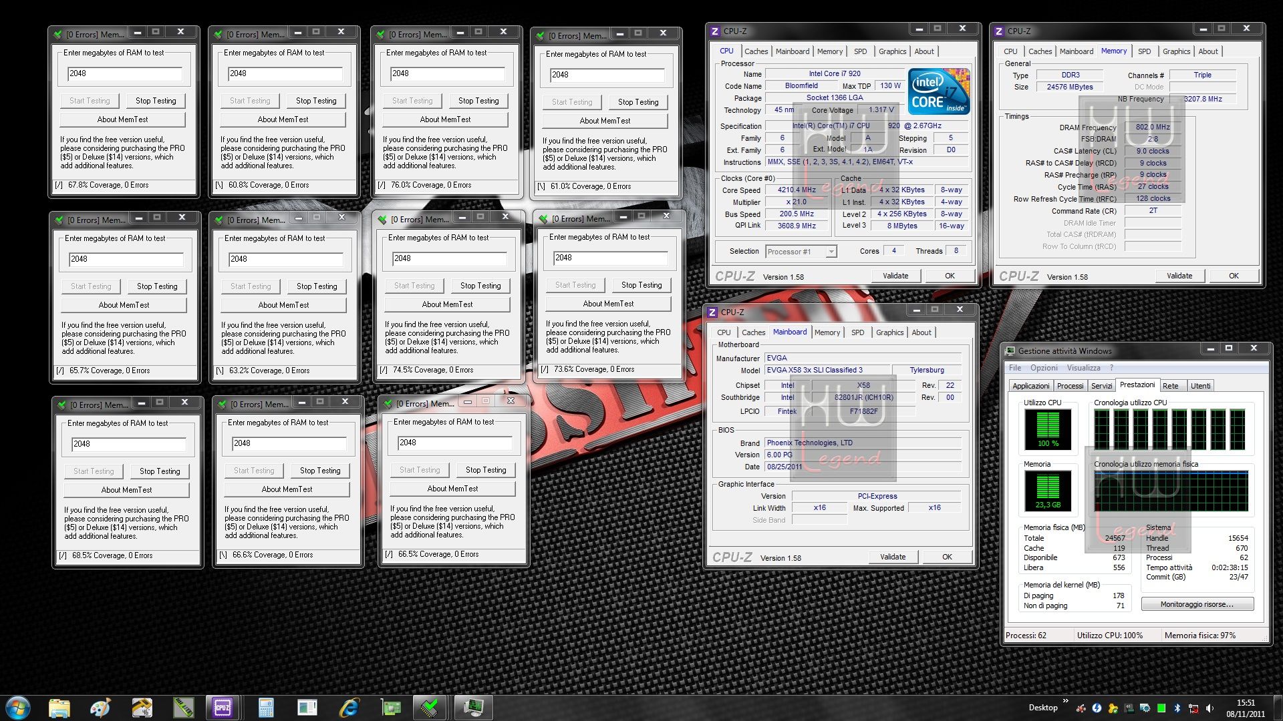Click Validate in CPU-Z CPU window
The image size is (1283, 721).
pos(895,276)
